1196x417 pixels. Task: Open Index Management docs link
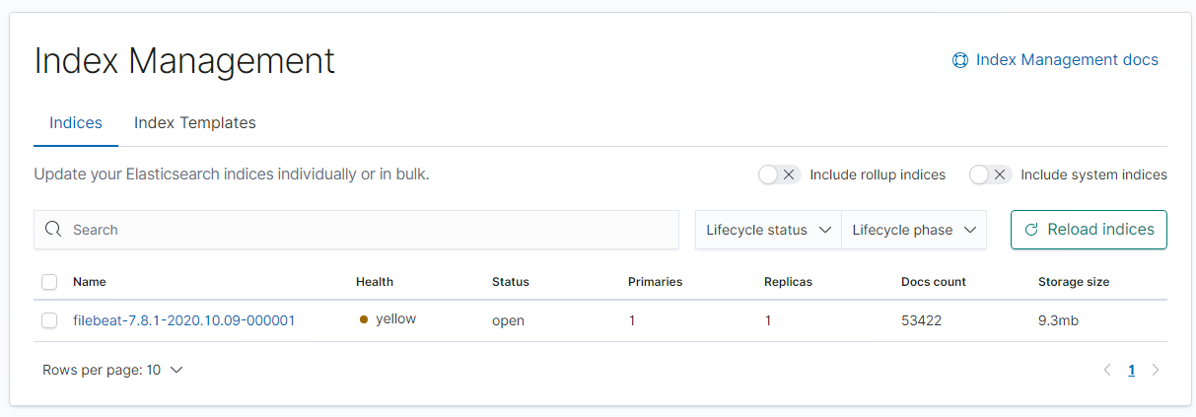click(x=1066, y=60)
